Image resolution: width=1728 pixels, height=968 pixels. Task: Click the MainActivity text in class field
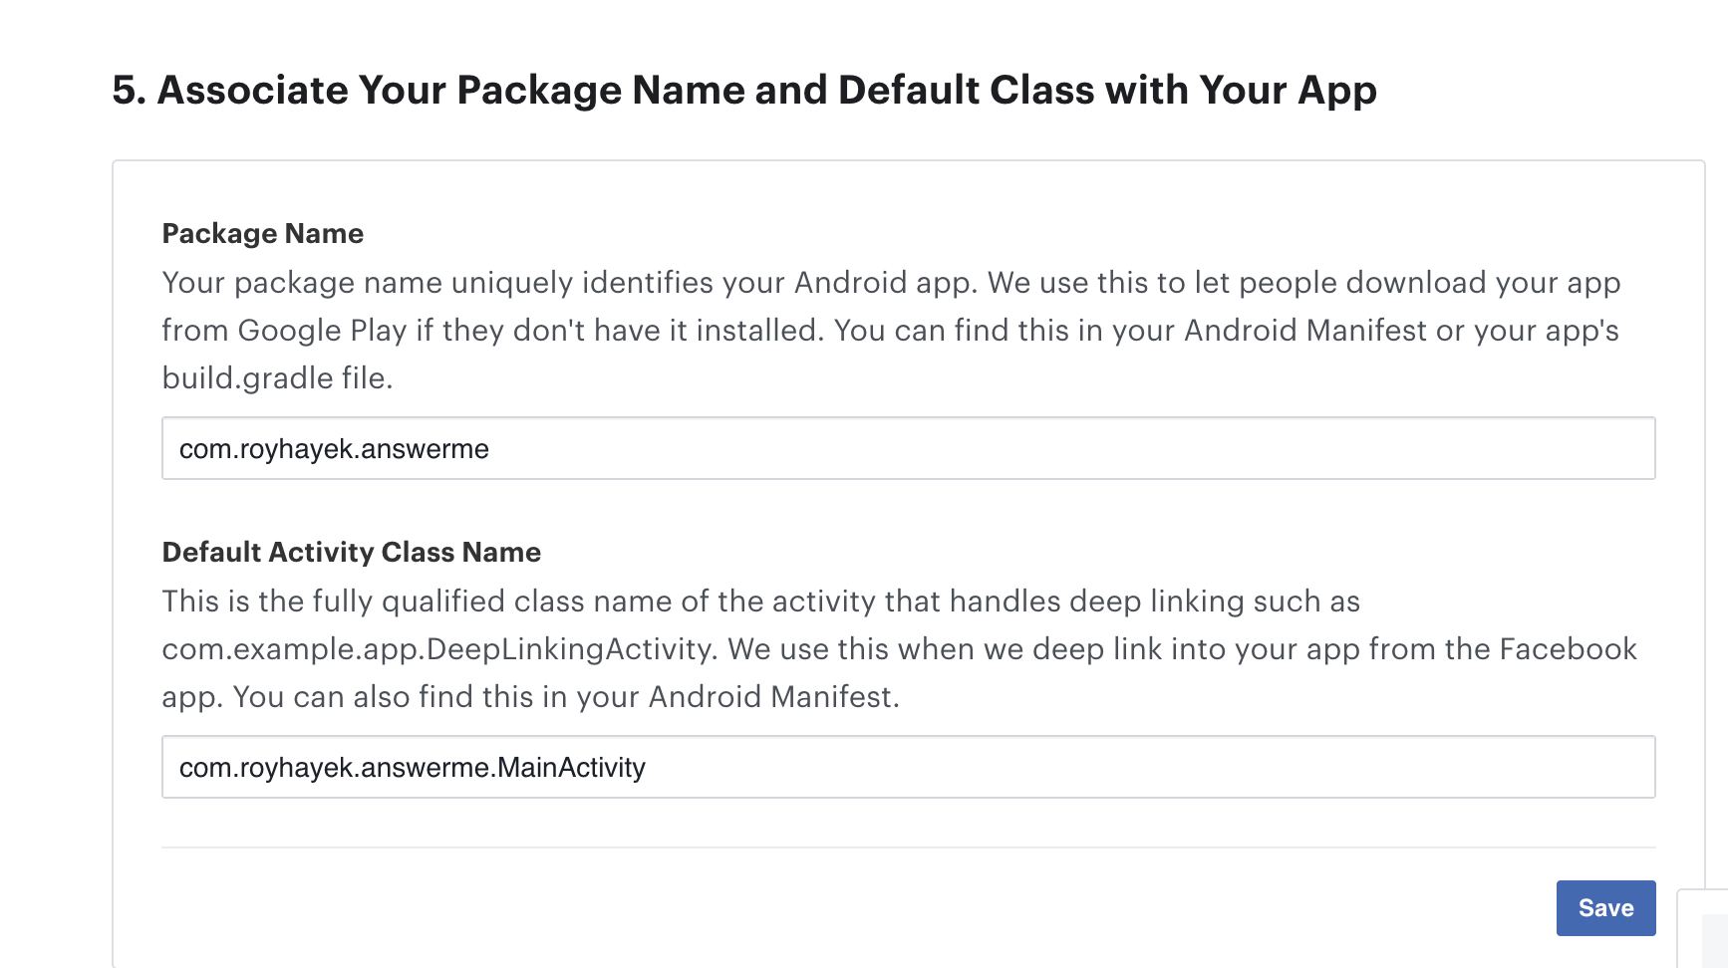click(571, 768)
